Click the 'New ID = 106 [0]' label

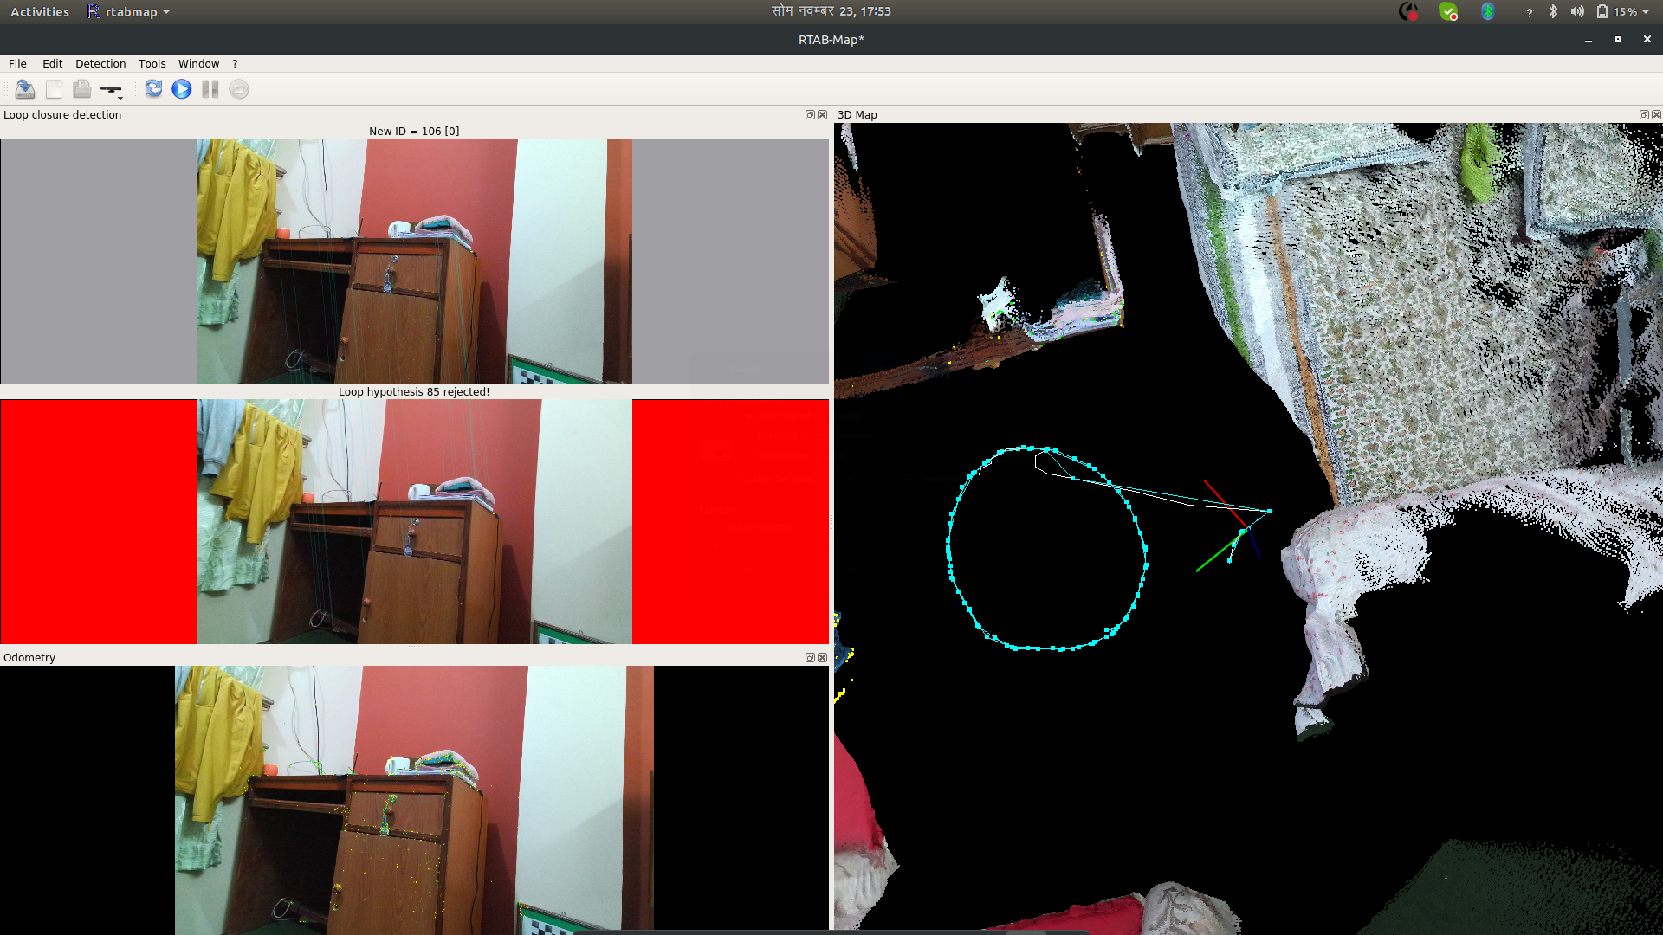(414, 131)
